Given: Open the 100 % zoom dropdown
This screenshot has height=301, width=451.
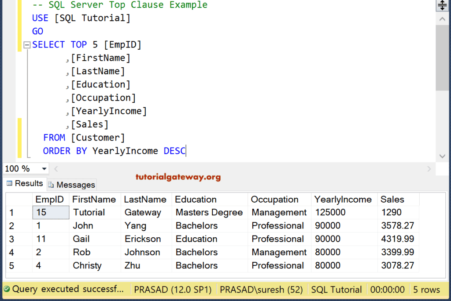Looking at the screenshot, I should 44,169.
